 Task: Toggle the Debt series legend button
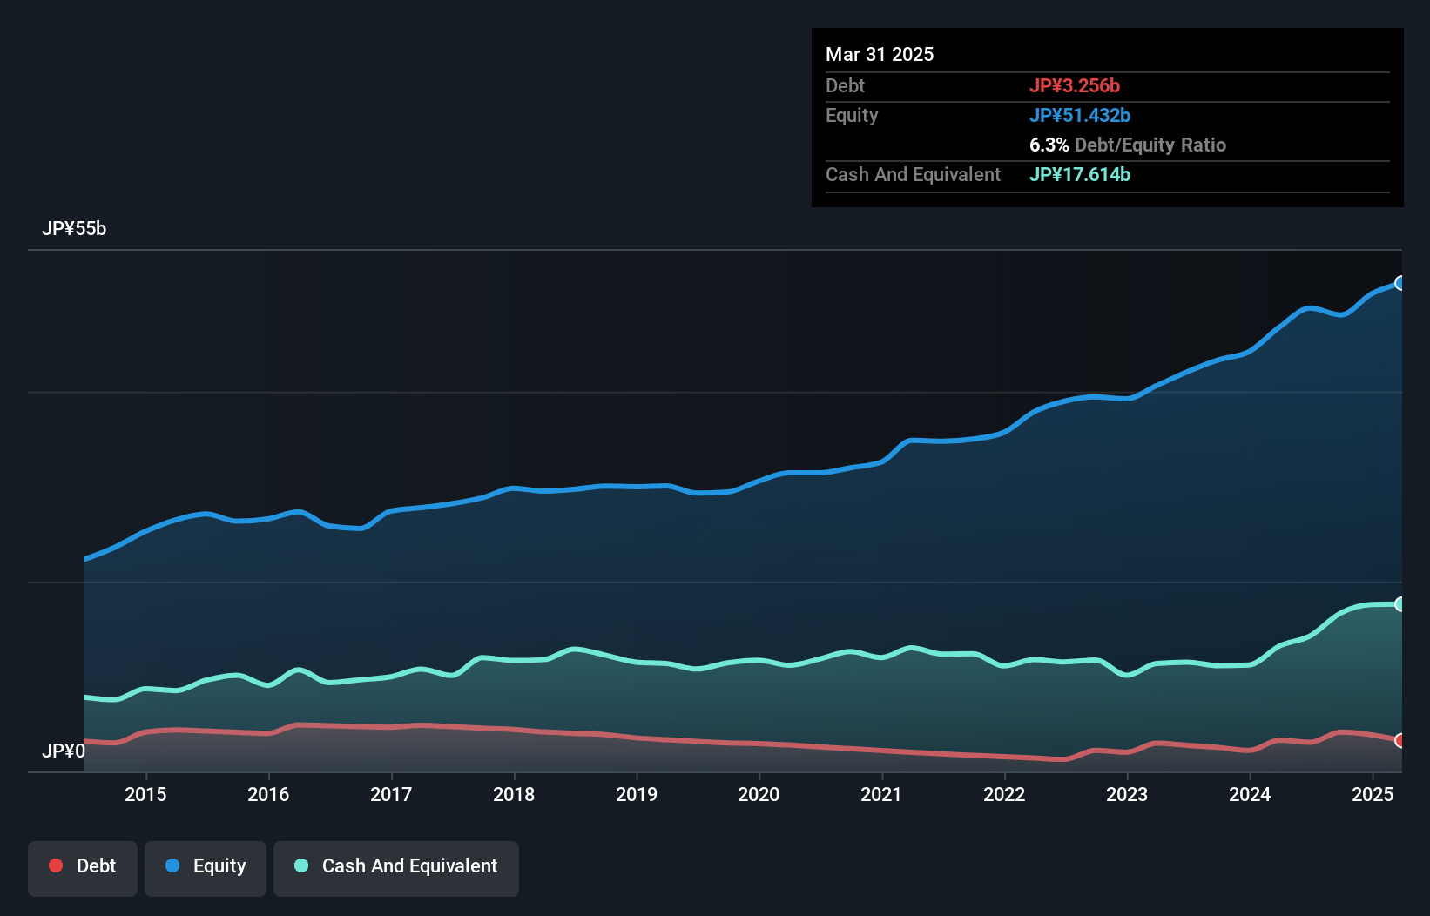83,867
